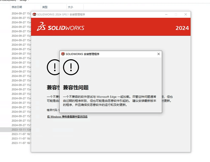Click the SW icon in the compatibility dialog title bar
Screen dimensions: 210x162
click(63, 54)
